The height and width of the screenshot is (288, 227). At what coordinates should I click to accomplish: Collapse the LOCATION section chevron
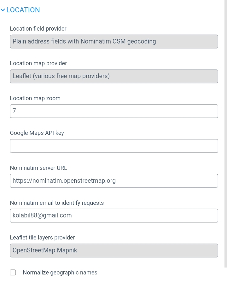pos(3,10)
